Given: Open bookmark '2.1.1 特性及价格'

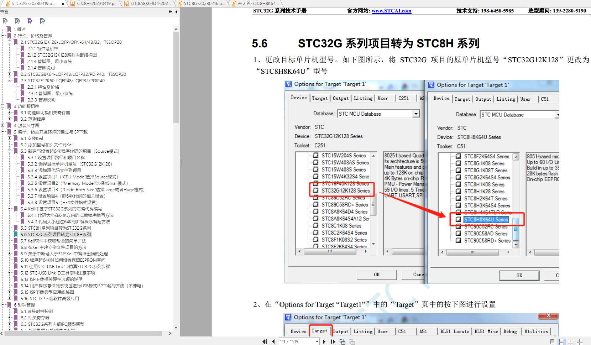Looking at the screenshot, I should click(x=43, y=48).
